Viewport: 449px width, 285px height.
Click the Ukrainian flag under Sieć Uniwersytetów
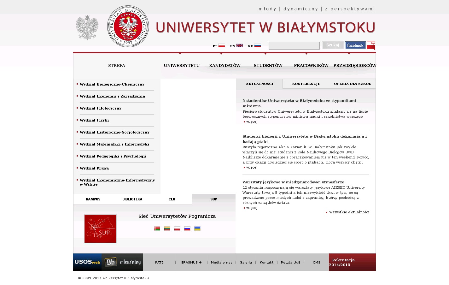click(197, 229)
